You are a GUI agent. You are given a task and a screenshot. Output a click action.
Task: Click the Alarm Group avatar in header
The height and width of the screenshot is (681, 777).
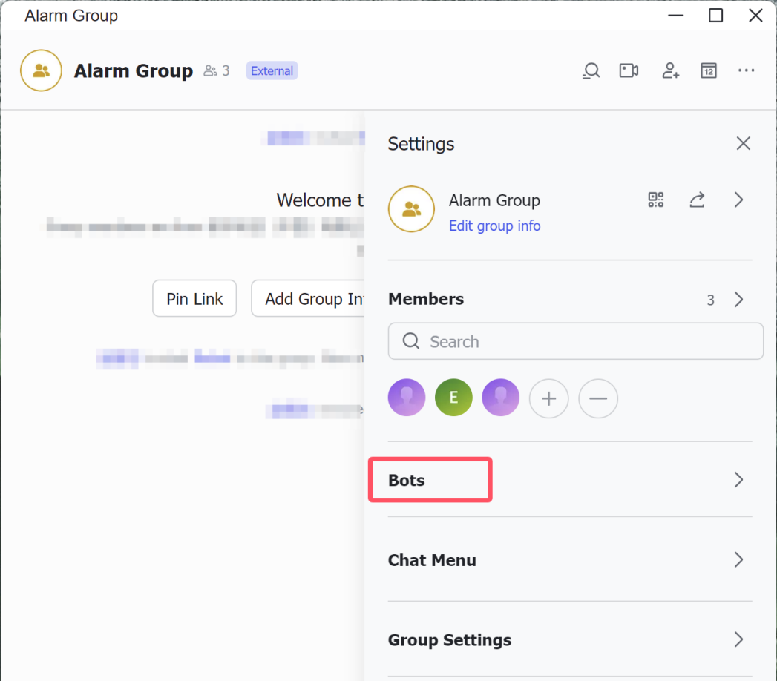41,71
